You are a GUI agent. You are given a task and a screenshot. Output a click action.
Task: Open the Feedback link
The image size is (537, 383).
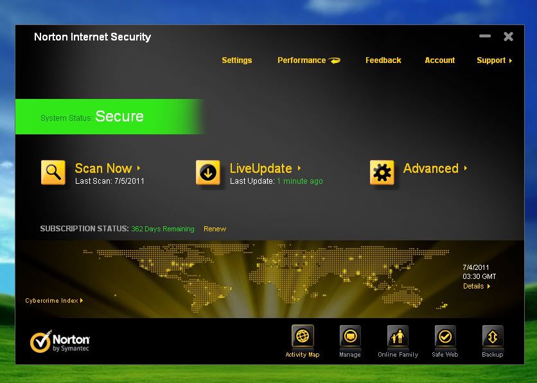(383, 60)
